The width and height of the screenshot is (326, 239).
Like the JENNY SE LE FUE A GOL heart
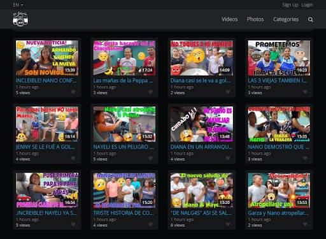73,158
